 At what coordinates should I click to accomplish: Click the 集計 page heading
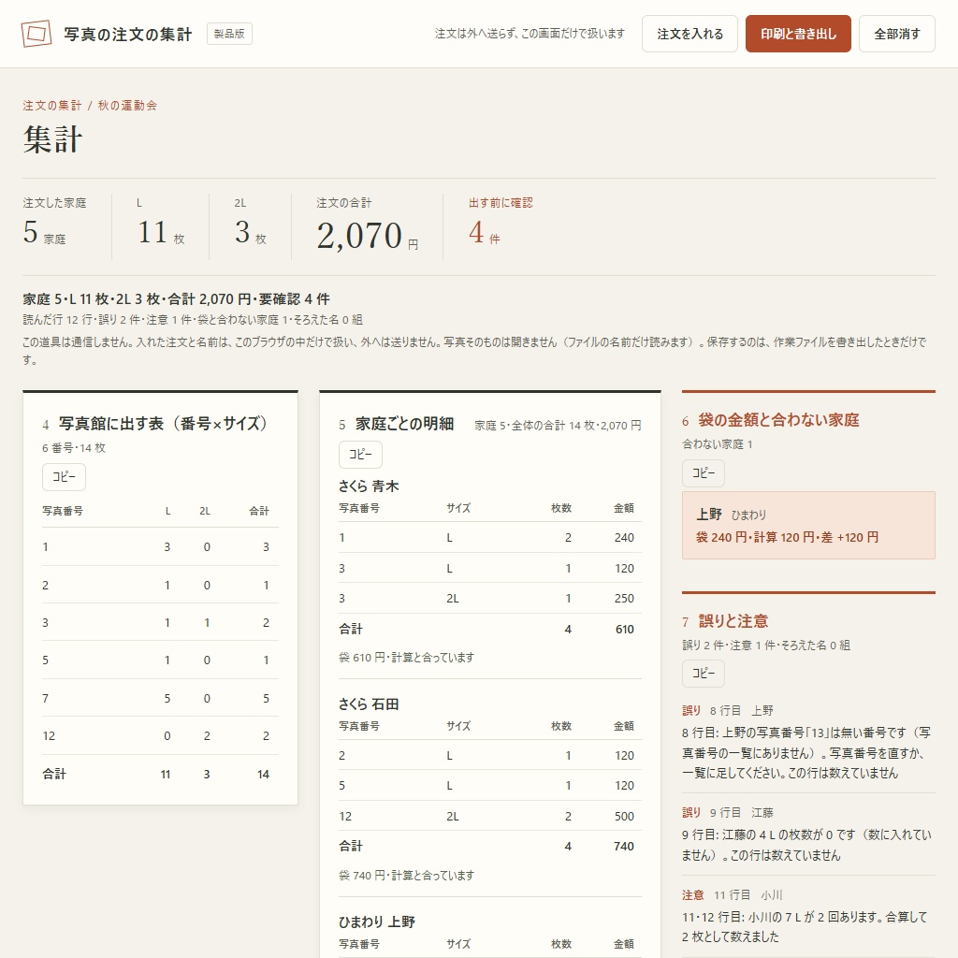point(52,139)
